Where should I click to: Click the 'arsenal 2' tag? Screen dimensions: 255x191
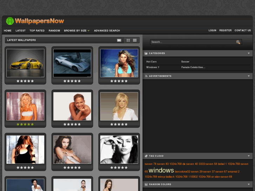point(234,172)
